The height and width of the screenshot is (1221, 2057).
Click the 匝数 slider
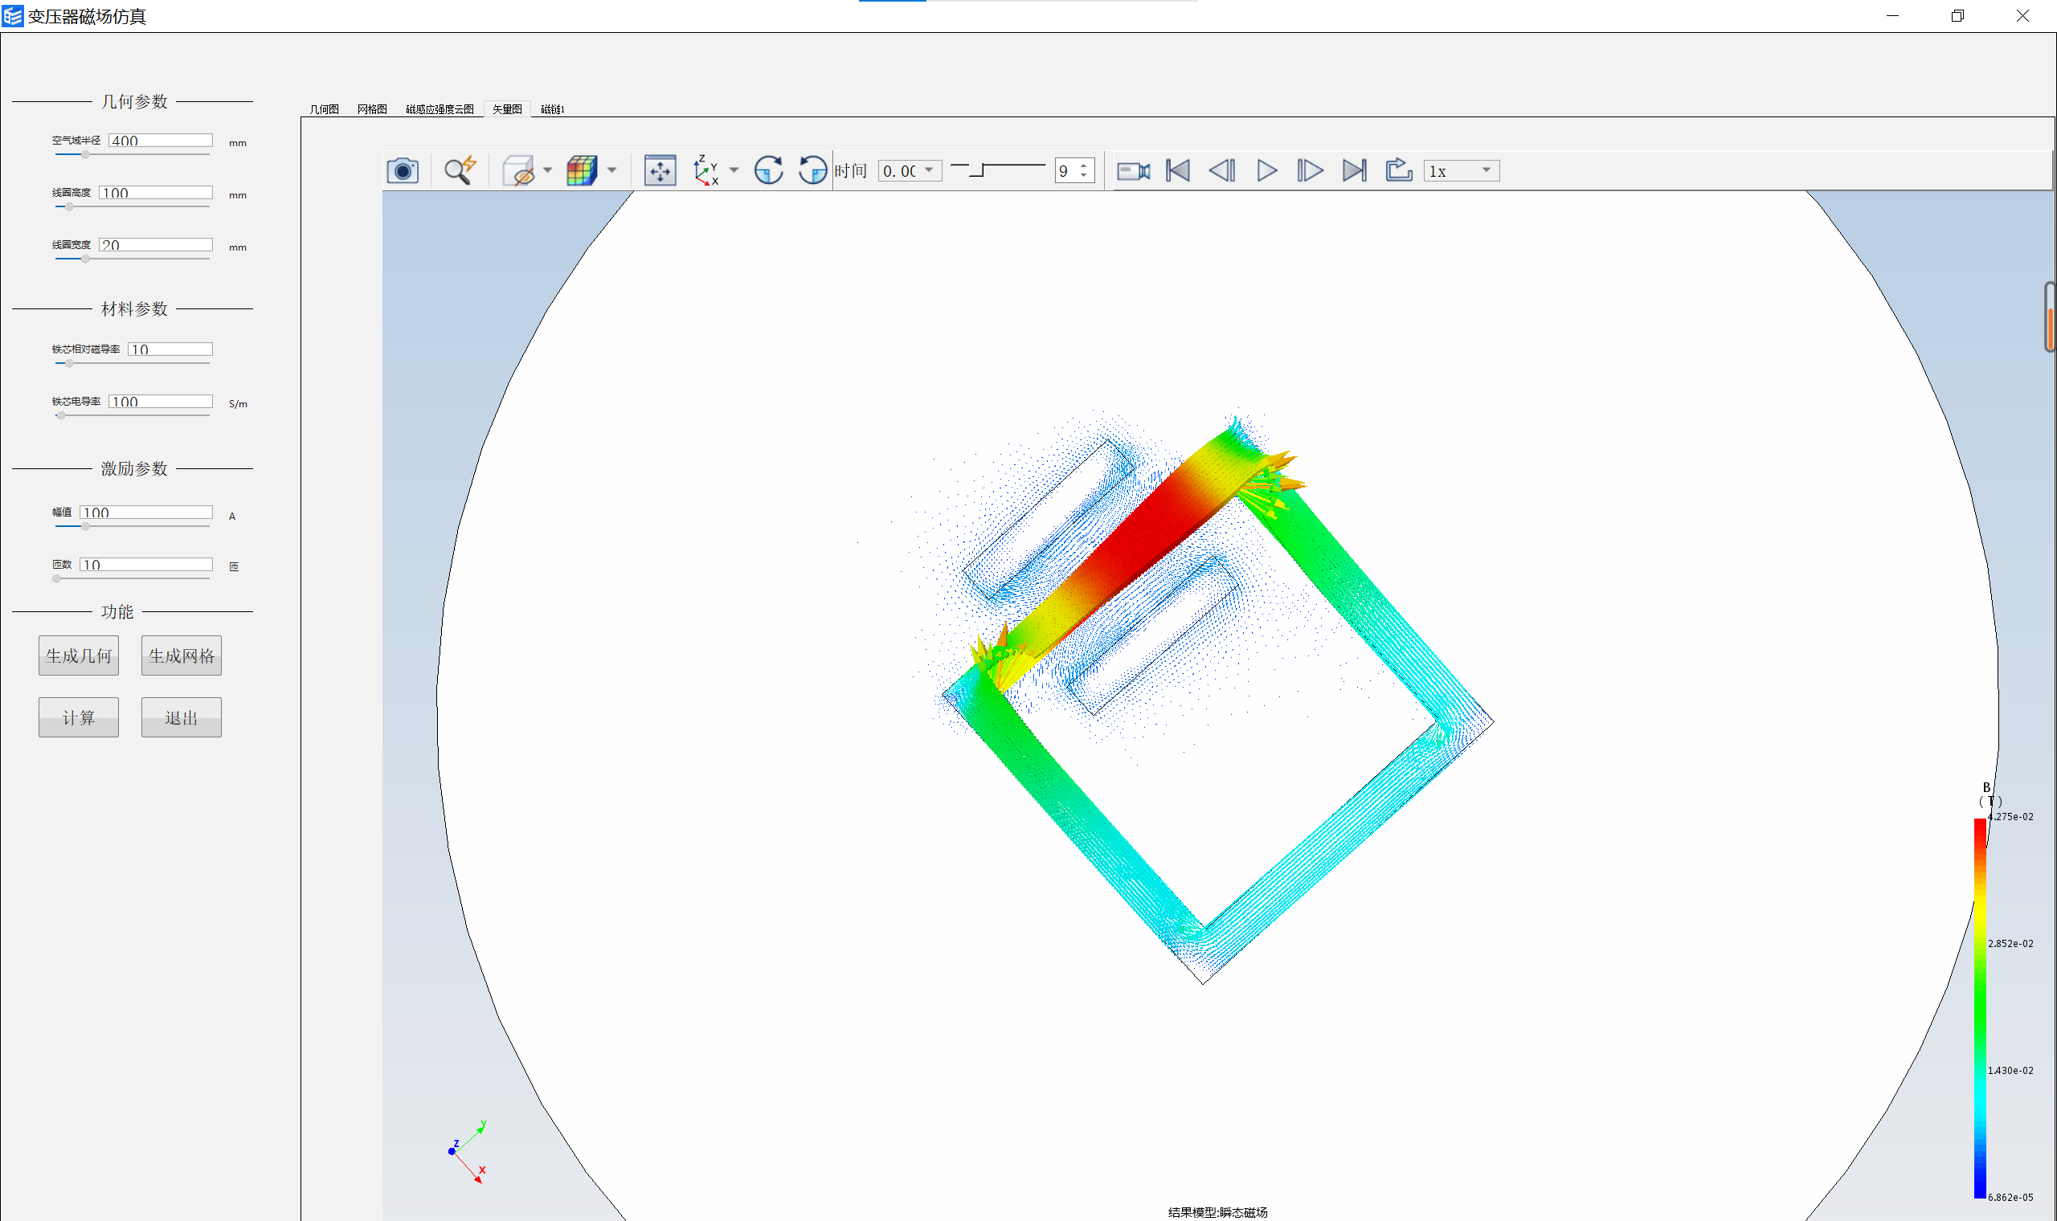click(x=132, y=578)
